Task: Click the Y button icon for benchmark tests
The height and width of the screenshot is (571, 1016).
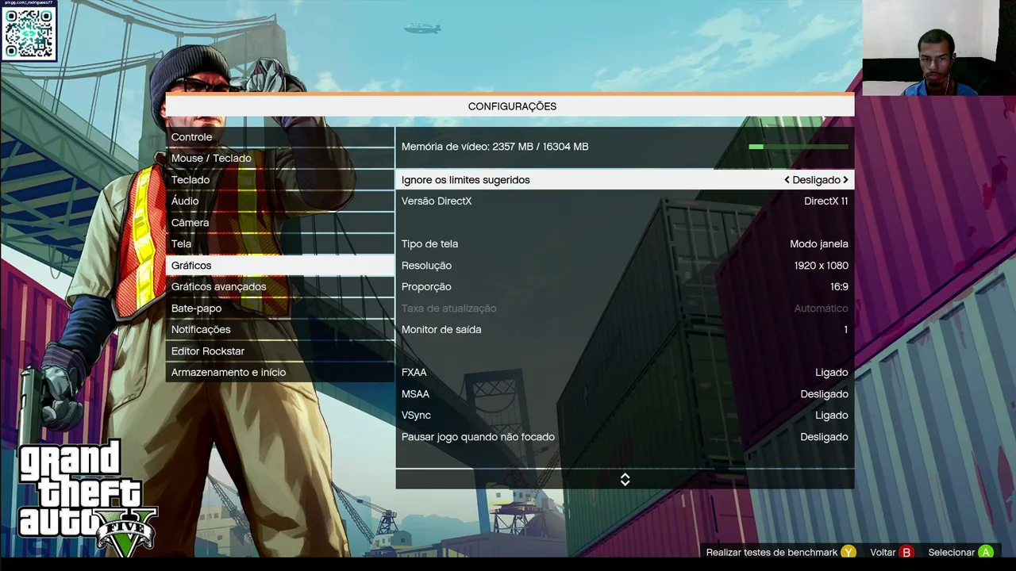Action: click(x=849, y=552)
